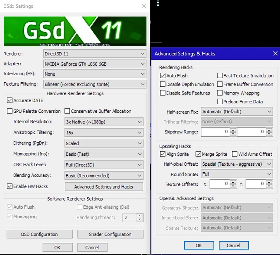Image resolution: width=280 pixels, height=255 pixels.
Task: Decrease the Texture Offsets Y value
Action: click(269, 186)
